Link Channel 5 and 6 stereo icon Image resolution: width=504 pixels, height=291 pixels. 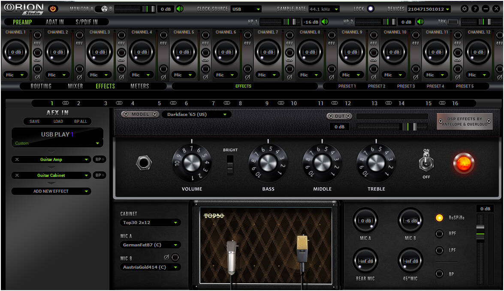pyautogui.click(x=205, y=61)
